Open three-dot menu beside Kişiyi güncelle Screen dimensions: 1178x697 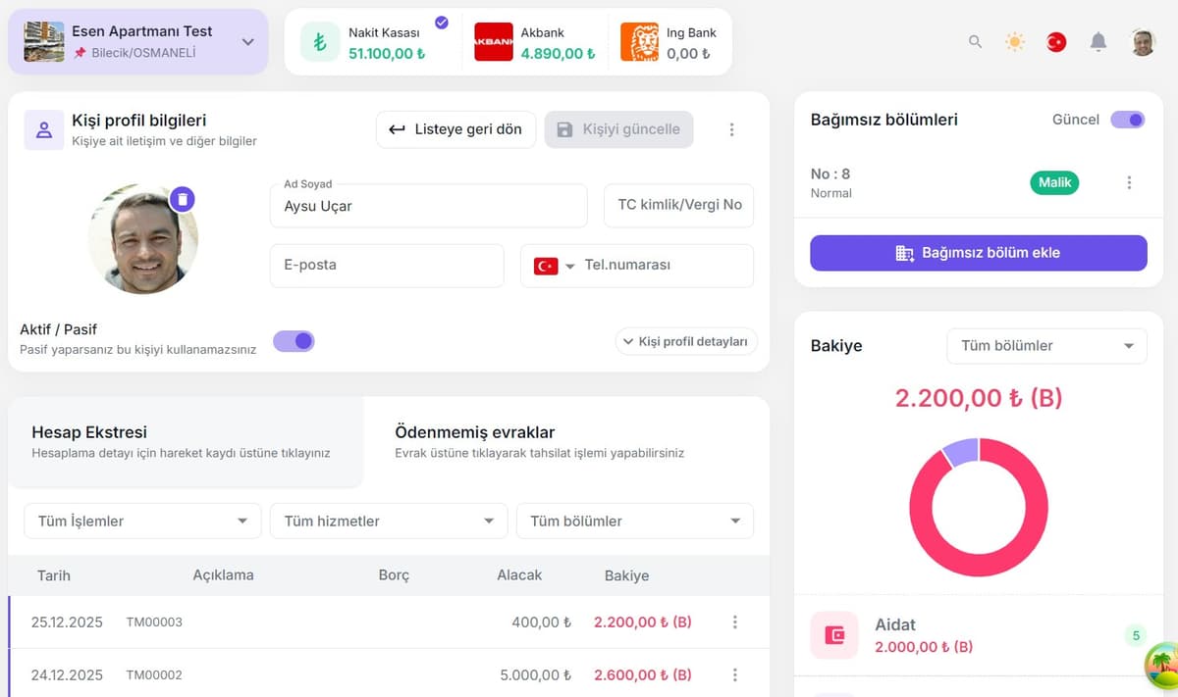pyautogui.click(x=731, y=129)
